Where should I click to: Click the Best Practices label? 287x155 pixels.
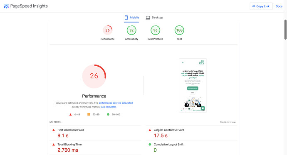coord(156,39)
